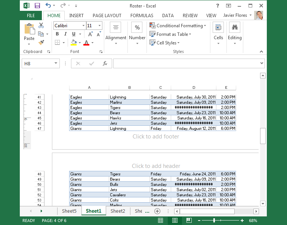This screenshot has height=225, width=287.
Task: Open the Fill Color dropdown arrow
Action: (80, 43)
